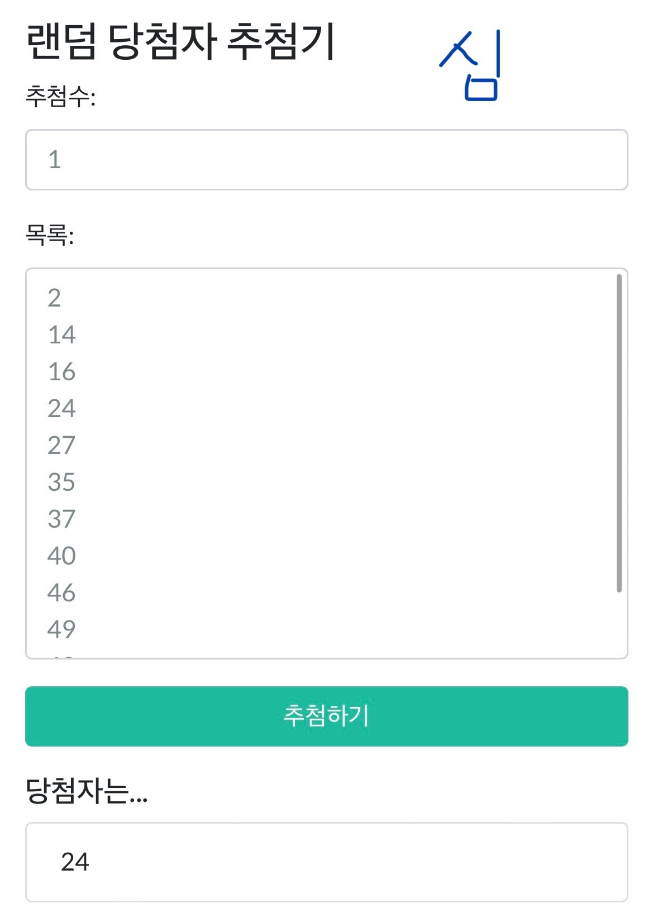Focus the 추첨수 number input field
This screenshot has height=913, width=653.
pyautogui.click(x=326, y=160)
